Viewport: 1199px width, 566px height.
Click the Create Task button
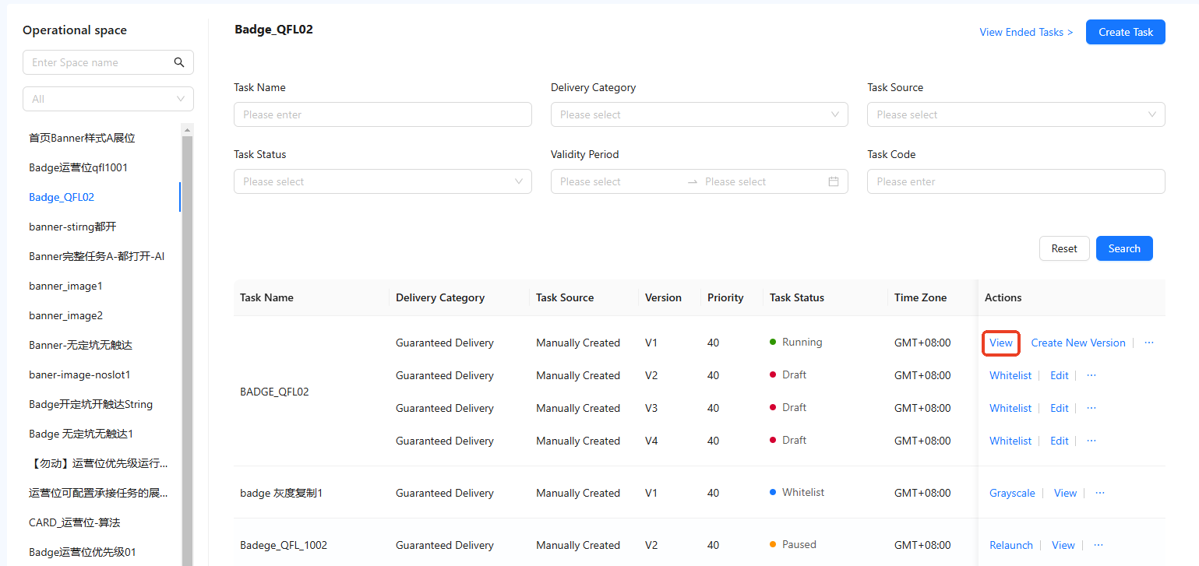click(x=1125, y=32)
